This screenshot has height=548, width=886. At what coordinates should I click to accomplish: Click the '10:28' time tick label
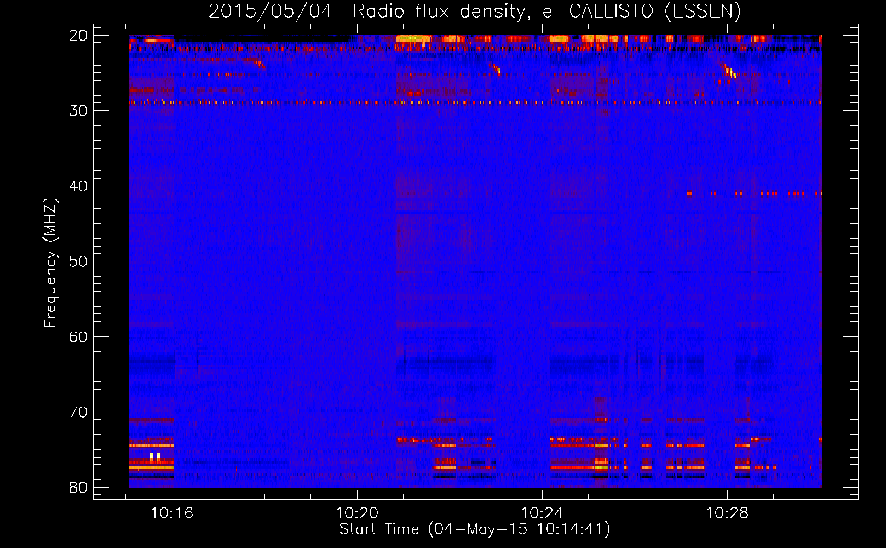(x=727, y=513)
